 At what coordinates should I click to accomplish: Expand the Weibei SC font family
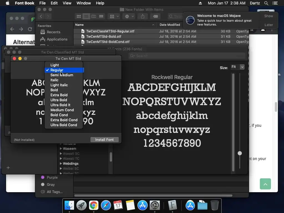(x=61, y=168)
